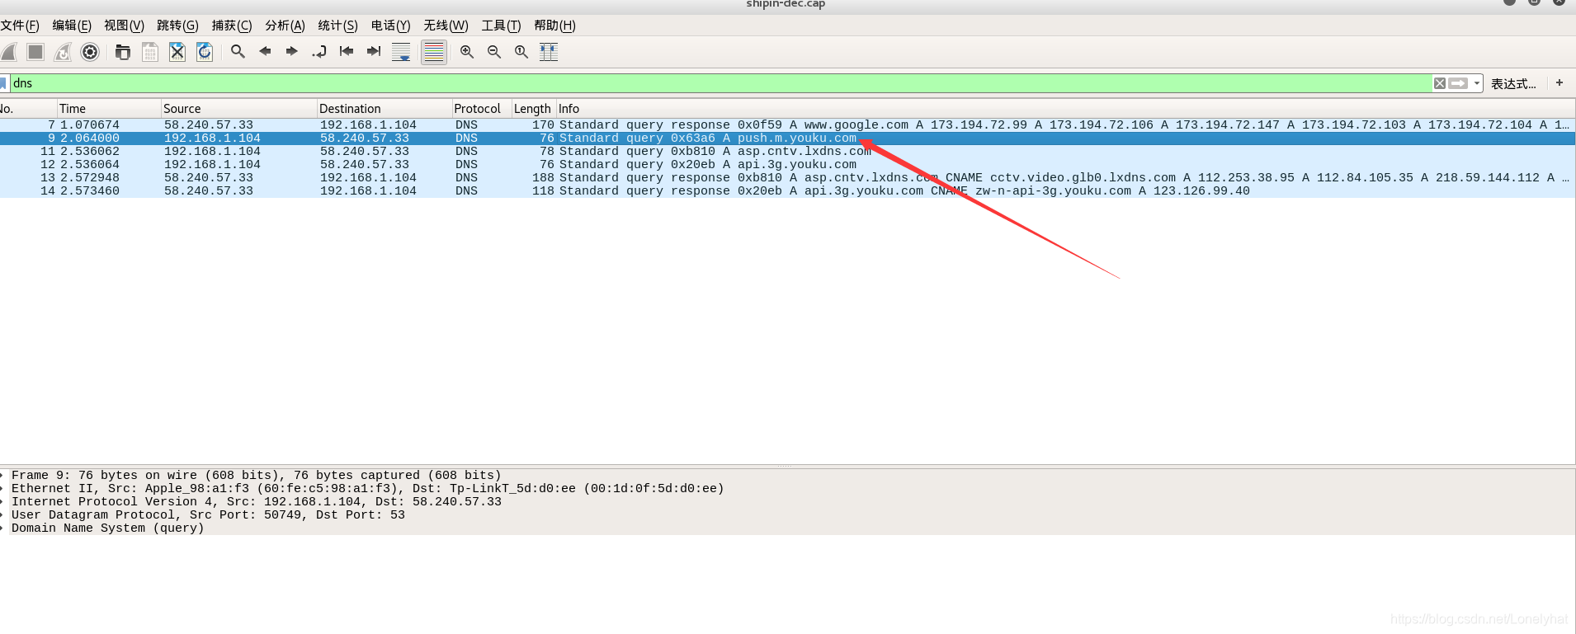Open the 编辑(E) menu
1576x634 pixels.
point(72,26)
